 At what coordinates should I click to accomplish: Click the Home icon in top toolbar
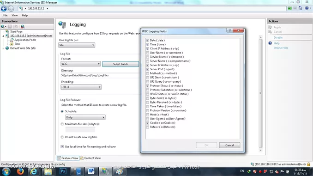click(x=301, y=8)
